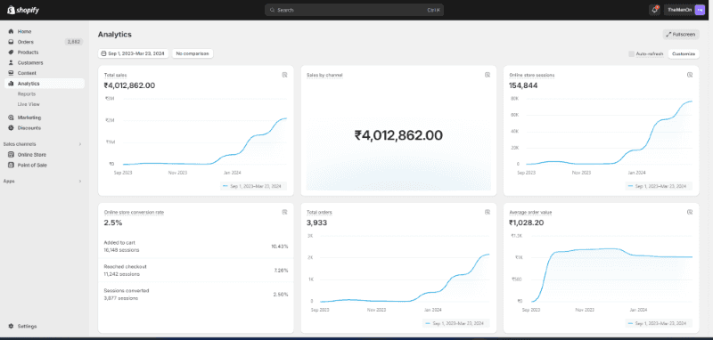Toggle Auto-refresh checkbox

[631, 54]
